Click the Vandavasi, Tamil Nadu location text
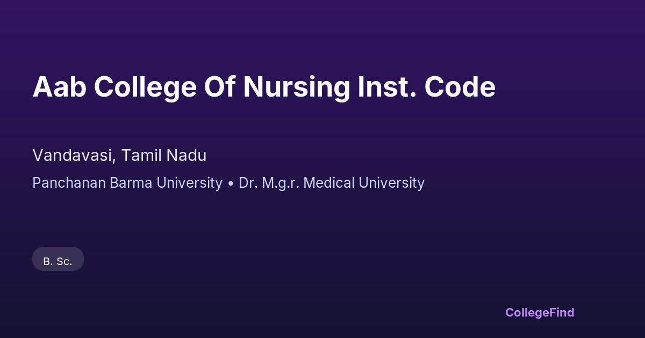Viewport: 645px width, 338px height. 119,156
